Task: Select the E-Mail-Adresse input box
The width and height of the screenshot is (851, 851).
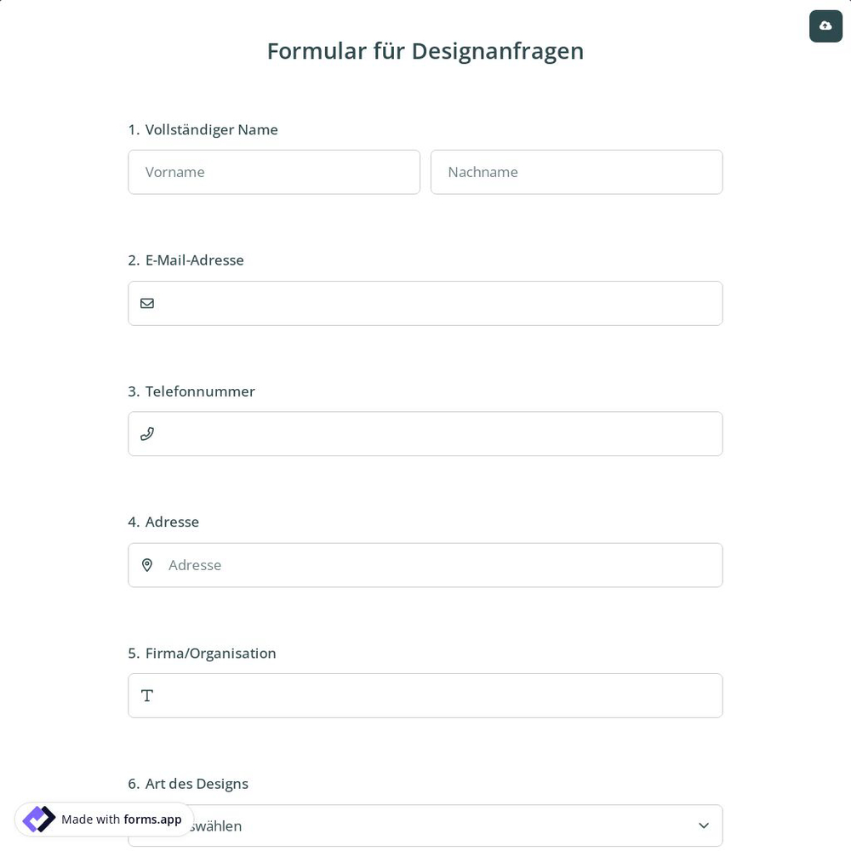Action: point(425,303)
